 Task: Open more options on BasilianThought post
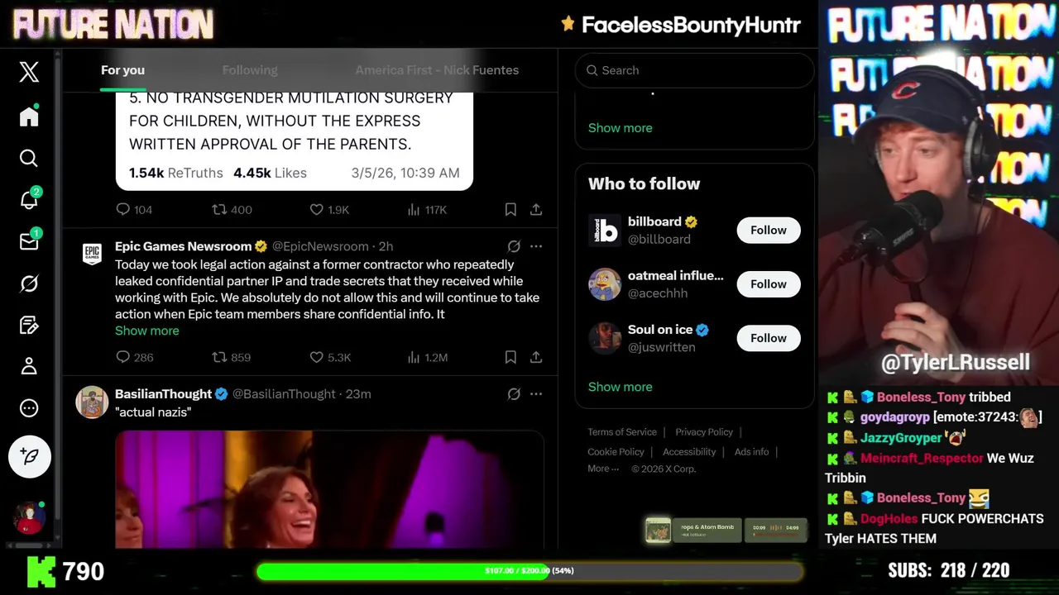536,394
